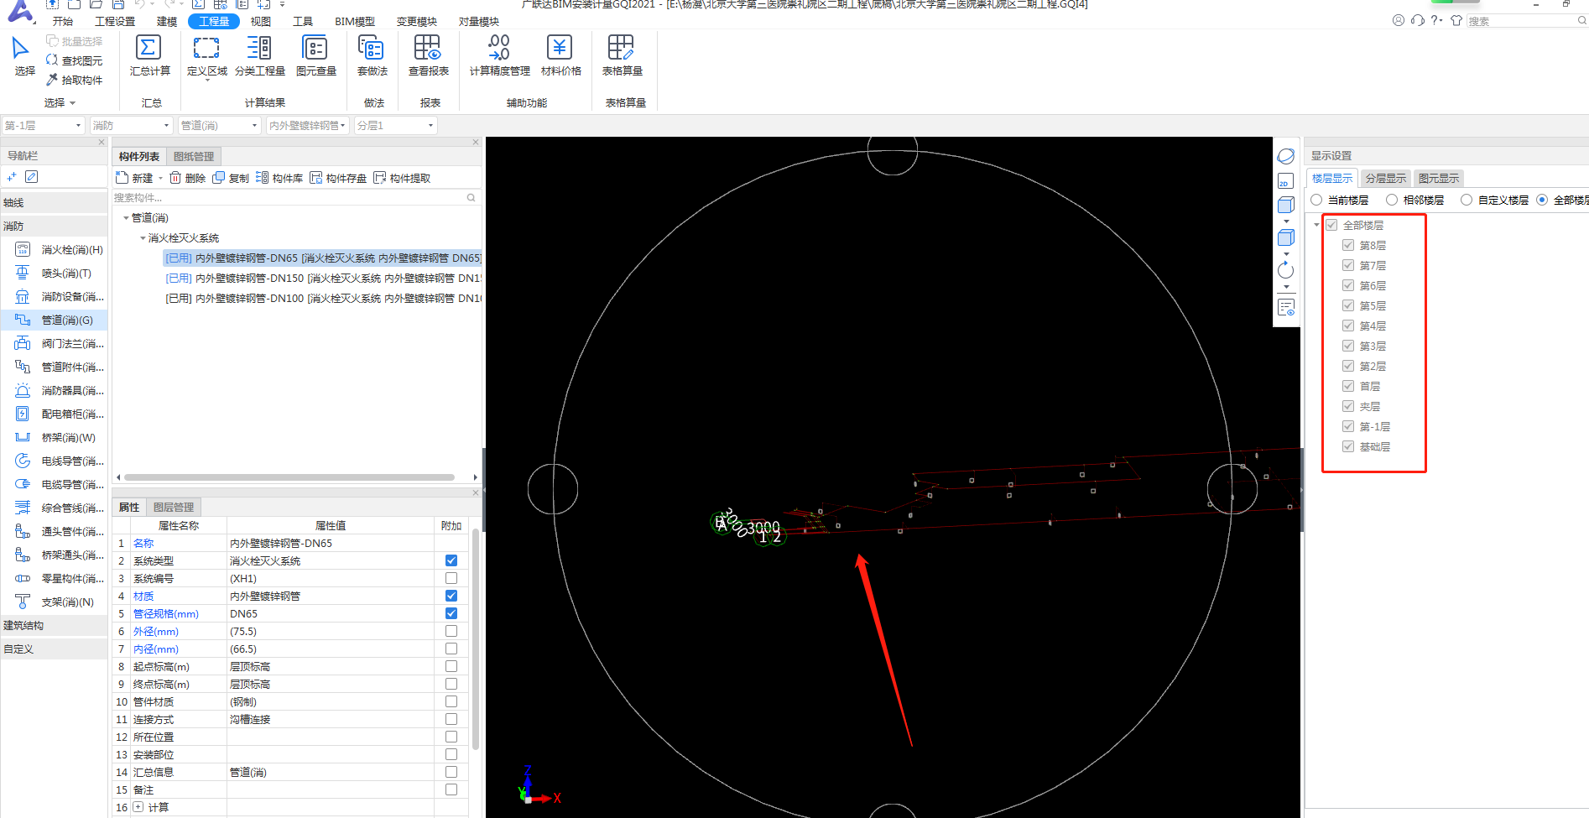
Task: Switch to the 建模 ribbon tab
Action: coord(167,22)
